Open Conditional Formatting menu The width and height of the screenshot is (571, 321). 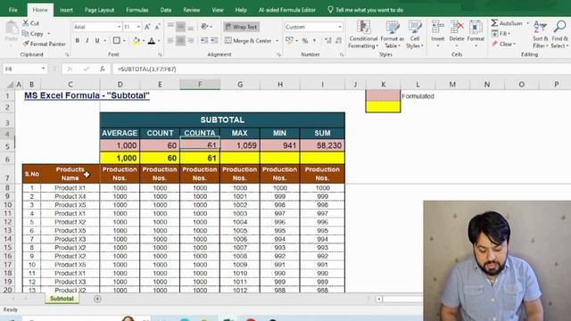[363, 35]
